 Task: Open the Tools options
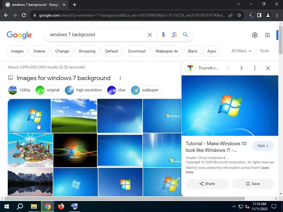point(264,51)
